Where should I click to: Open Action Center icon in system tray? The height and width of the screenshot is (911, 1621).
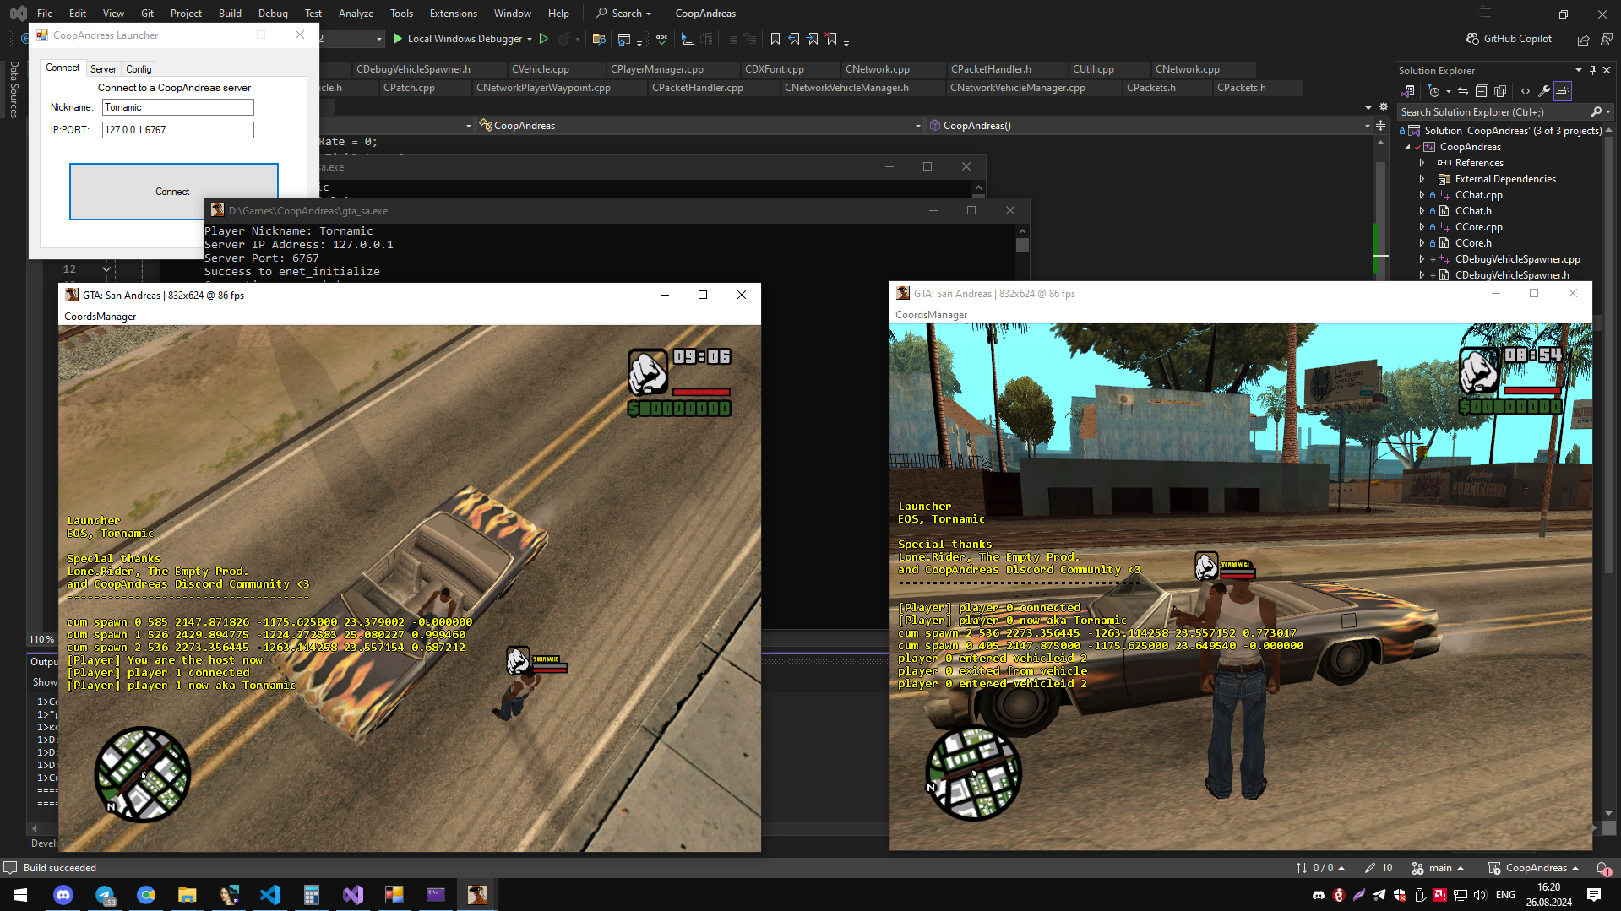coord(1594,894)
